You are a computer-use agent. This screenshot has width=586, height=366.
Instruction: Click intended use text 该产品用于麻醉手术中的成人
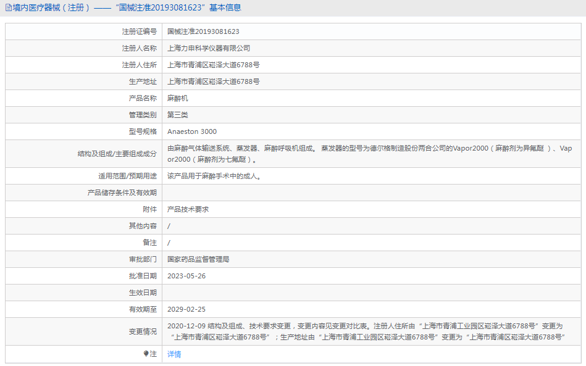214,176
